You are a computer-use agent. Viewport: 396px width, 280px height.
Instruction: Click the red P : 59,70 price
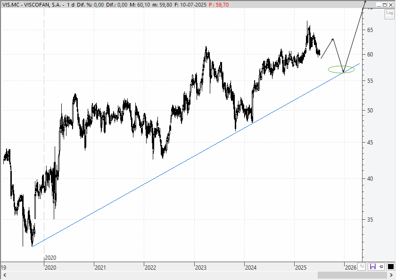219,5
